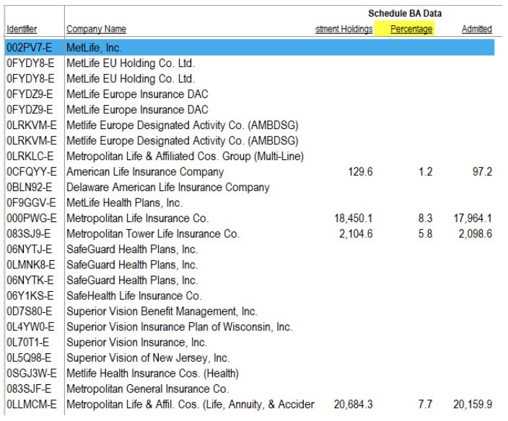The image size is (508, 421).
Task: Click identifier 0BLN92-E
Action: tap(29, 187)
